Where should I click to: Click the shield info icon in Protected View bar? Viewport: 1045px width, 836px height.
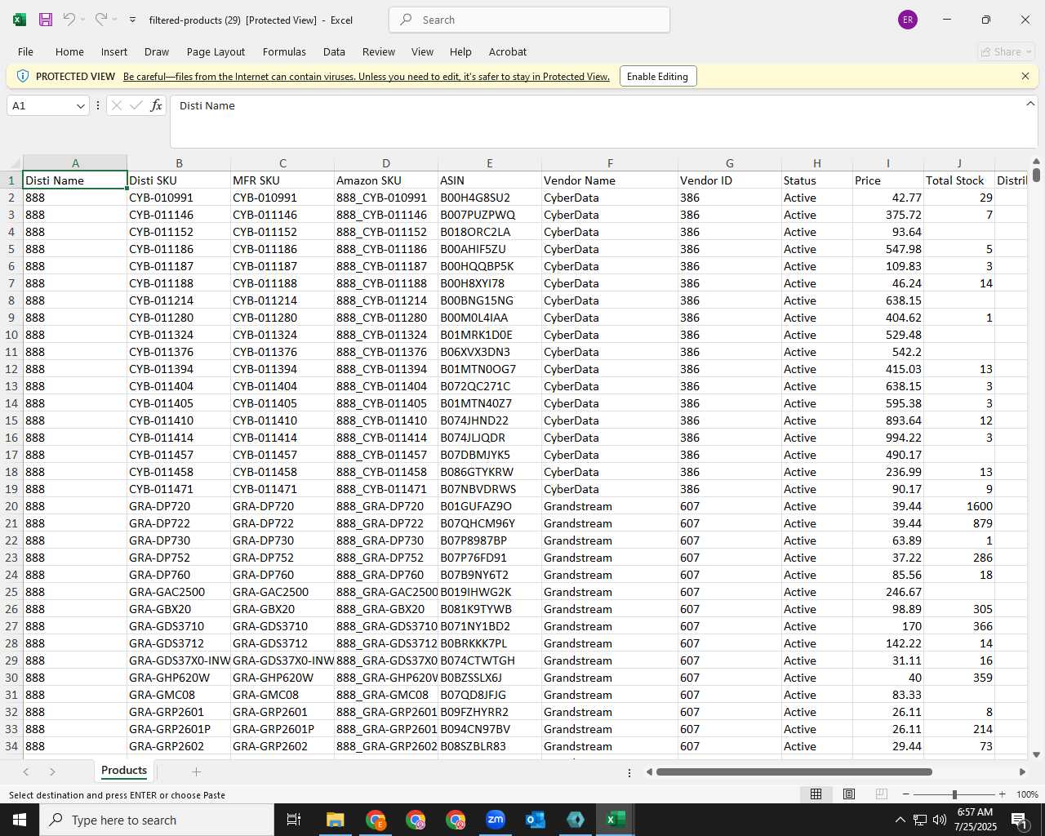(23, 76)
